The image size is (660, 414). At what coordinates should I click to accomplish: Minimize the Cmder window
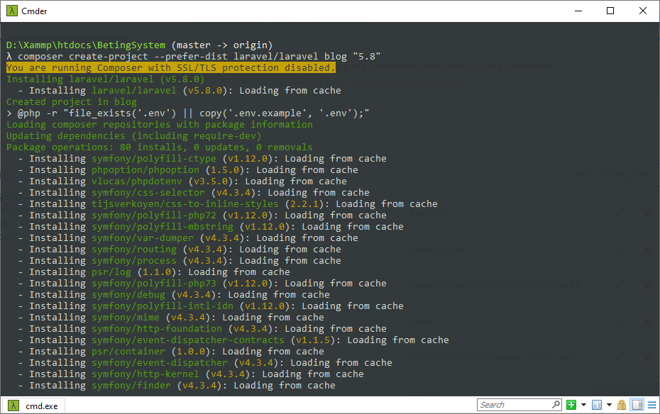point(578,11)
